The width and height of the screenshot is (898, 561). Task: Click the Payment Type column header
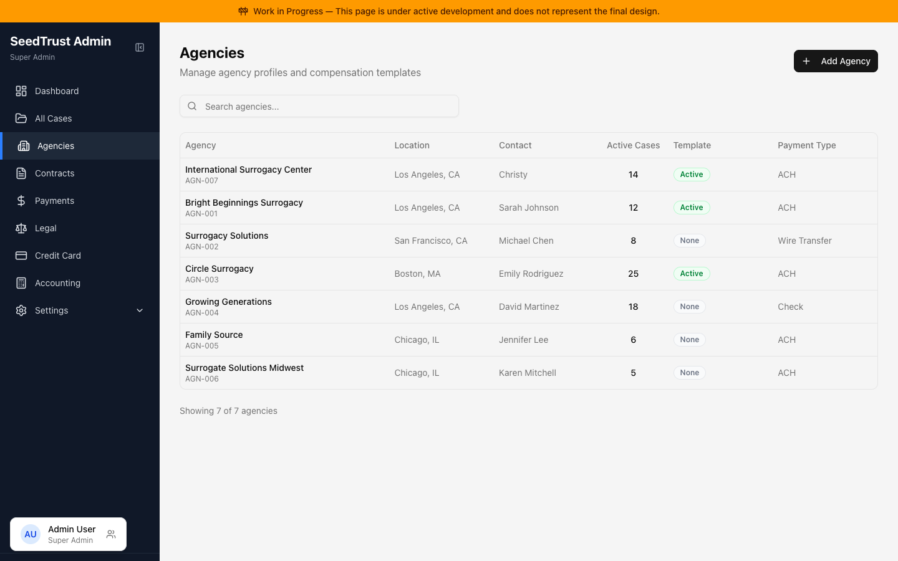(x=807, y=145)
